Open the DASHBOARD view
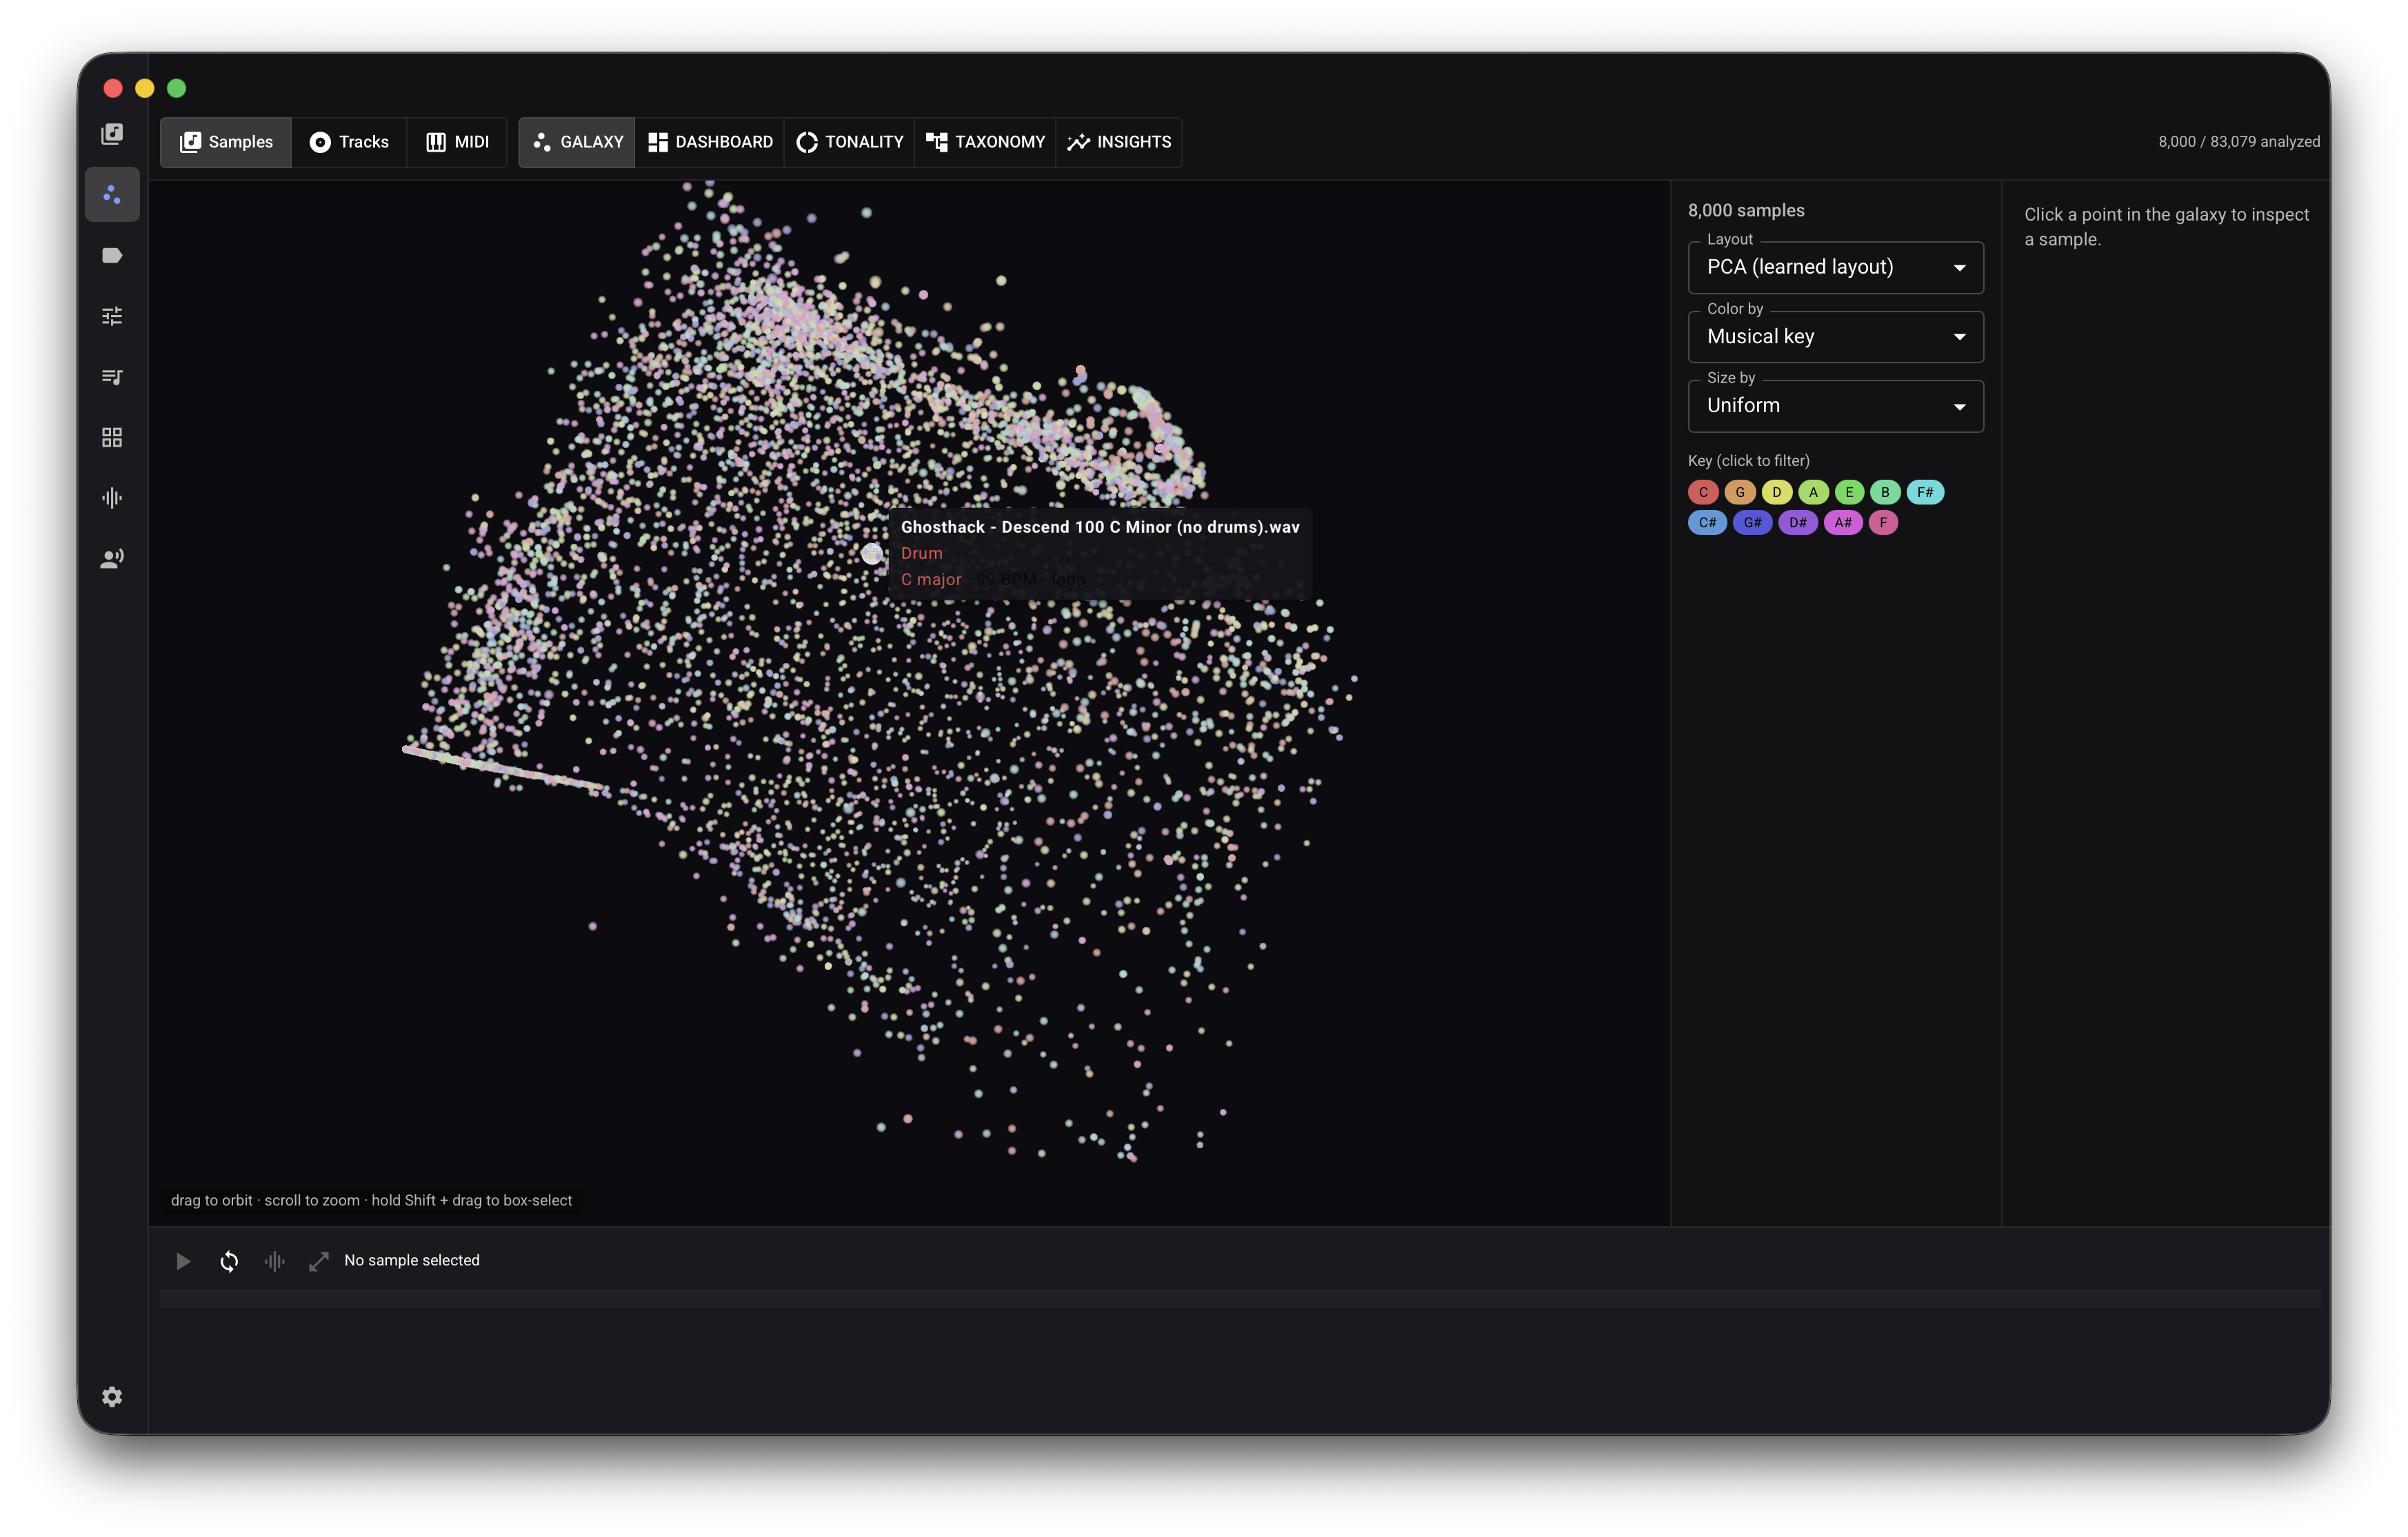 pyautogui.click(x=710, y=142)
